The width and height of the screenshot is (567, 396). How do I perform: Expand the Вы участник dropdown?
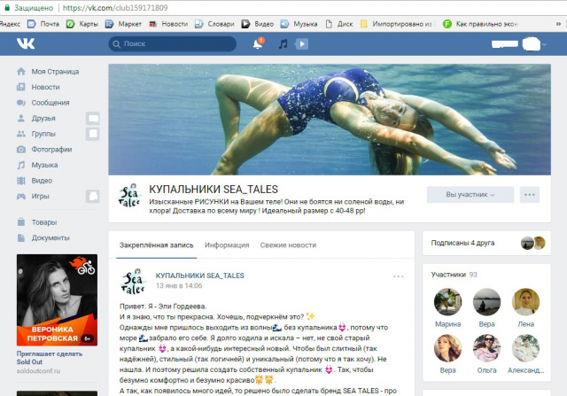pyautogui.click(x=470, y=195)
